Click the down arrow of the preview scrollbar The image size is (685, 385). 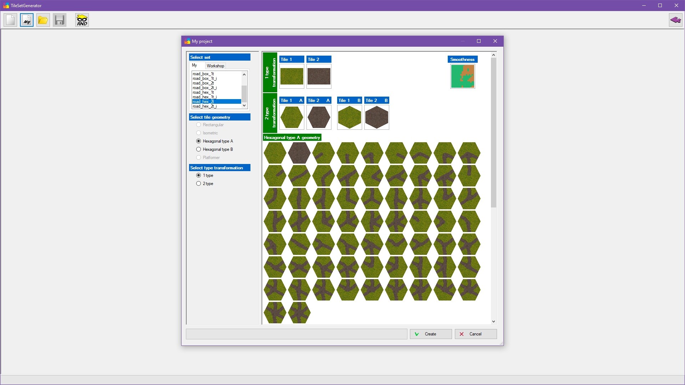click(x=493, y=321)
